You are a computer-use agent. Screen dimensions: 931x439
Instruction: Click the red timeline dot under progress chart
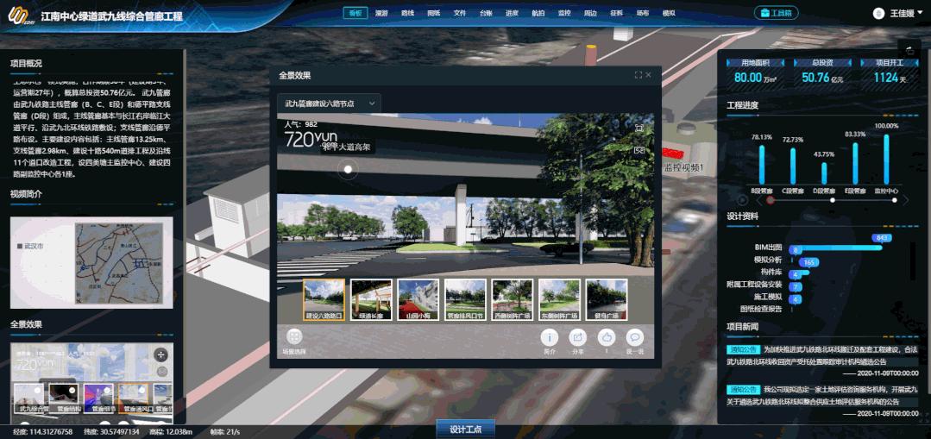point(771,200)
